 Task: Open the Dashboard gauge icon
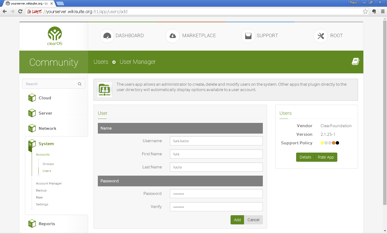pyautogui.click(x=107, y=36)
